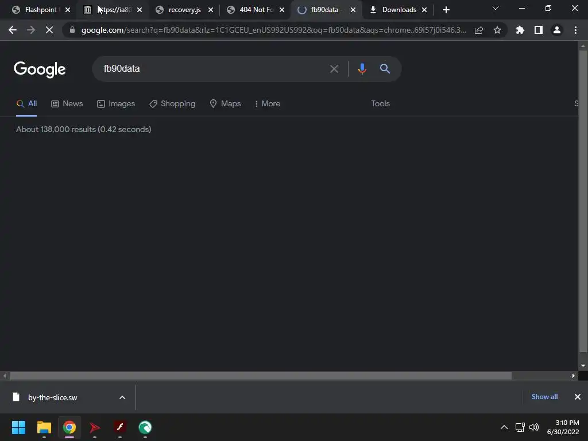This screenshot has width=588, height=441.
Task: Click the scroll down arrow
Action: tap(583, 366)
